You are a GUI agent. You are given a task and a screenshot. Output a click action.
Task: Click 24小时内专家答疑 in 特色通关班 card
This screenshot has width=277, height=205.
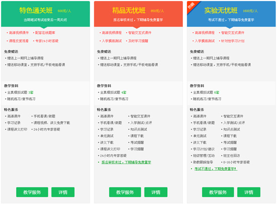(x=47, y=129)
